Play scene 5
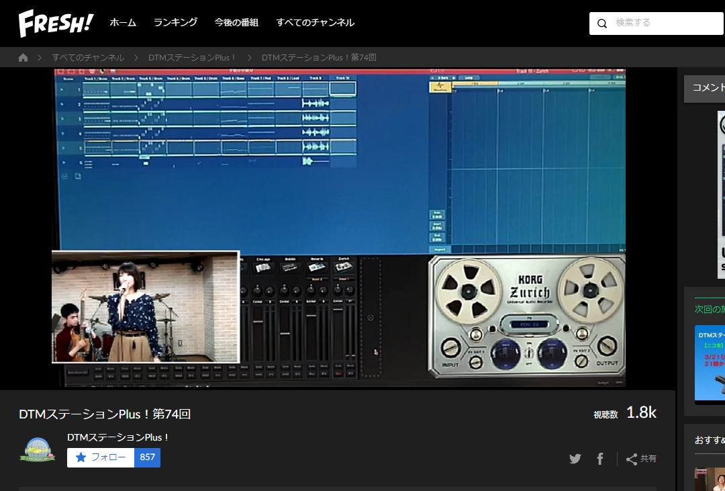Screen dimensions: 725x491 (62, 148)
